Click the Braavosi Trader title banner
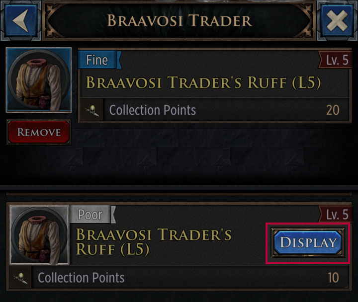The height and width of the screenshot is (302, 358). point(179,21)
